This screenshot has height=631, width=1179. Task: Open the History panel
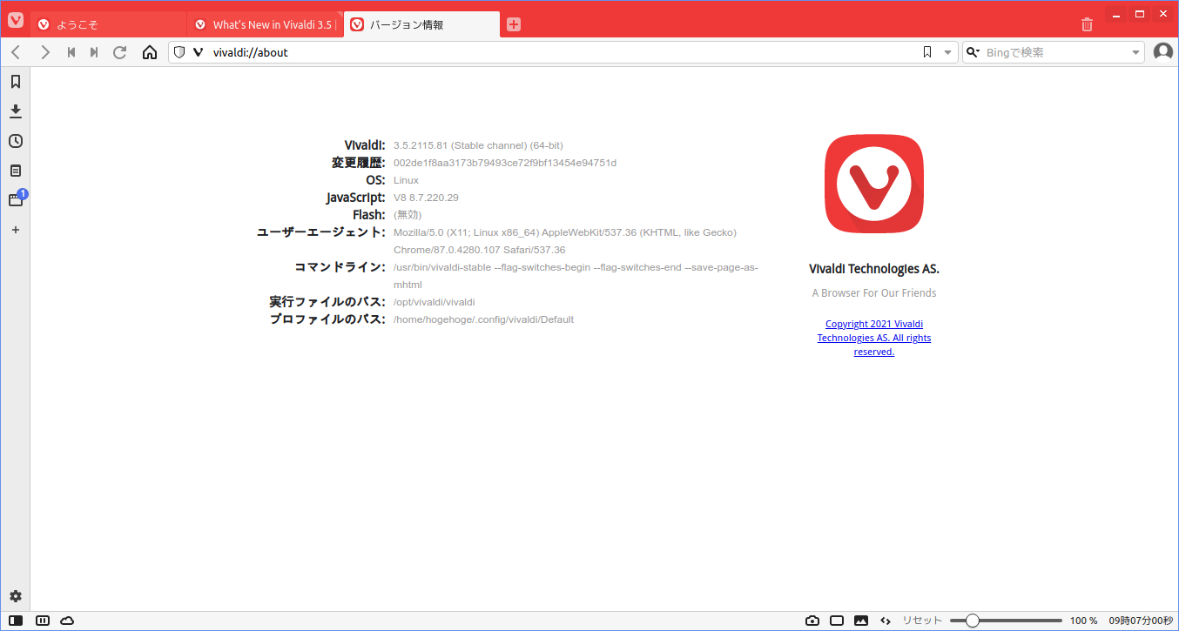point(16,141)
